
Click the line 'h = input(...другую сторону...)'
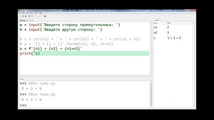(61, 30)
